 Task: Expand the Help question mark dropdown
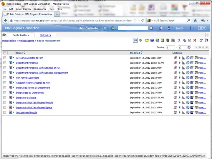click(193, 28)
